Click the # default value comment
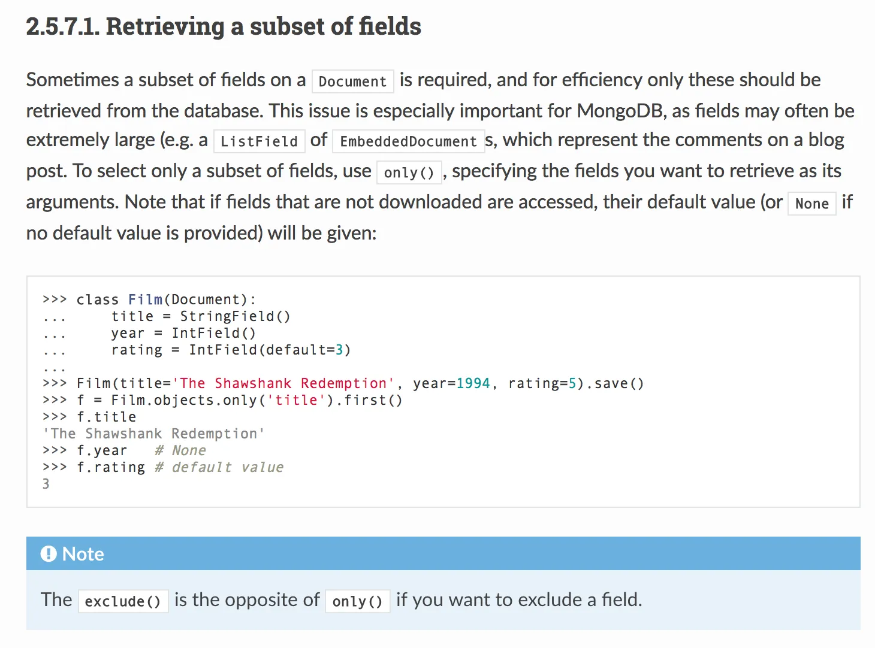The width and height of the screenshot is (875, 648). pos(219,467)
